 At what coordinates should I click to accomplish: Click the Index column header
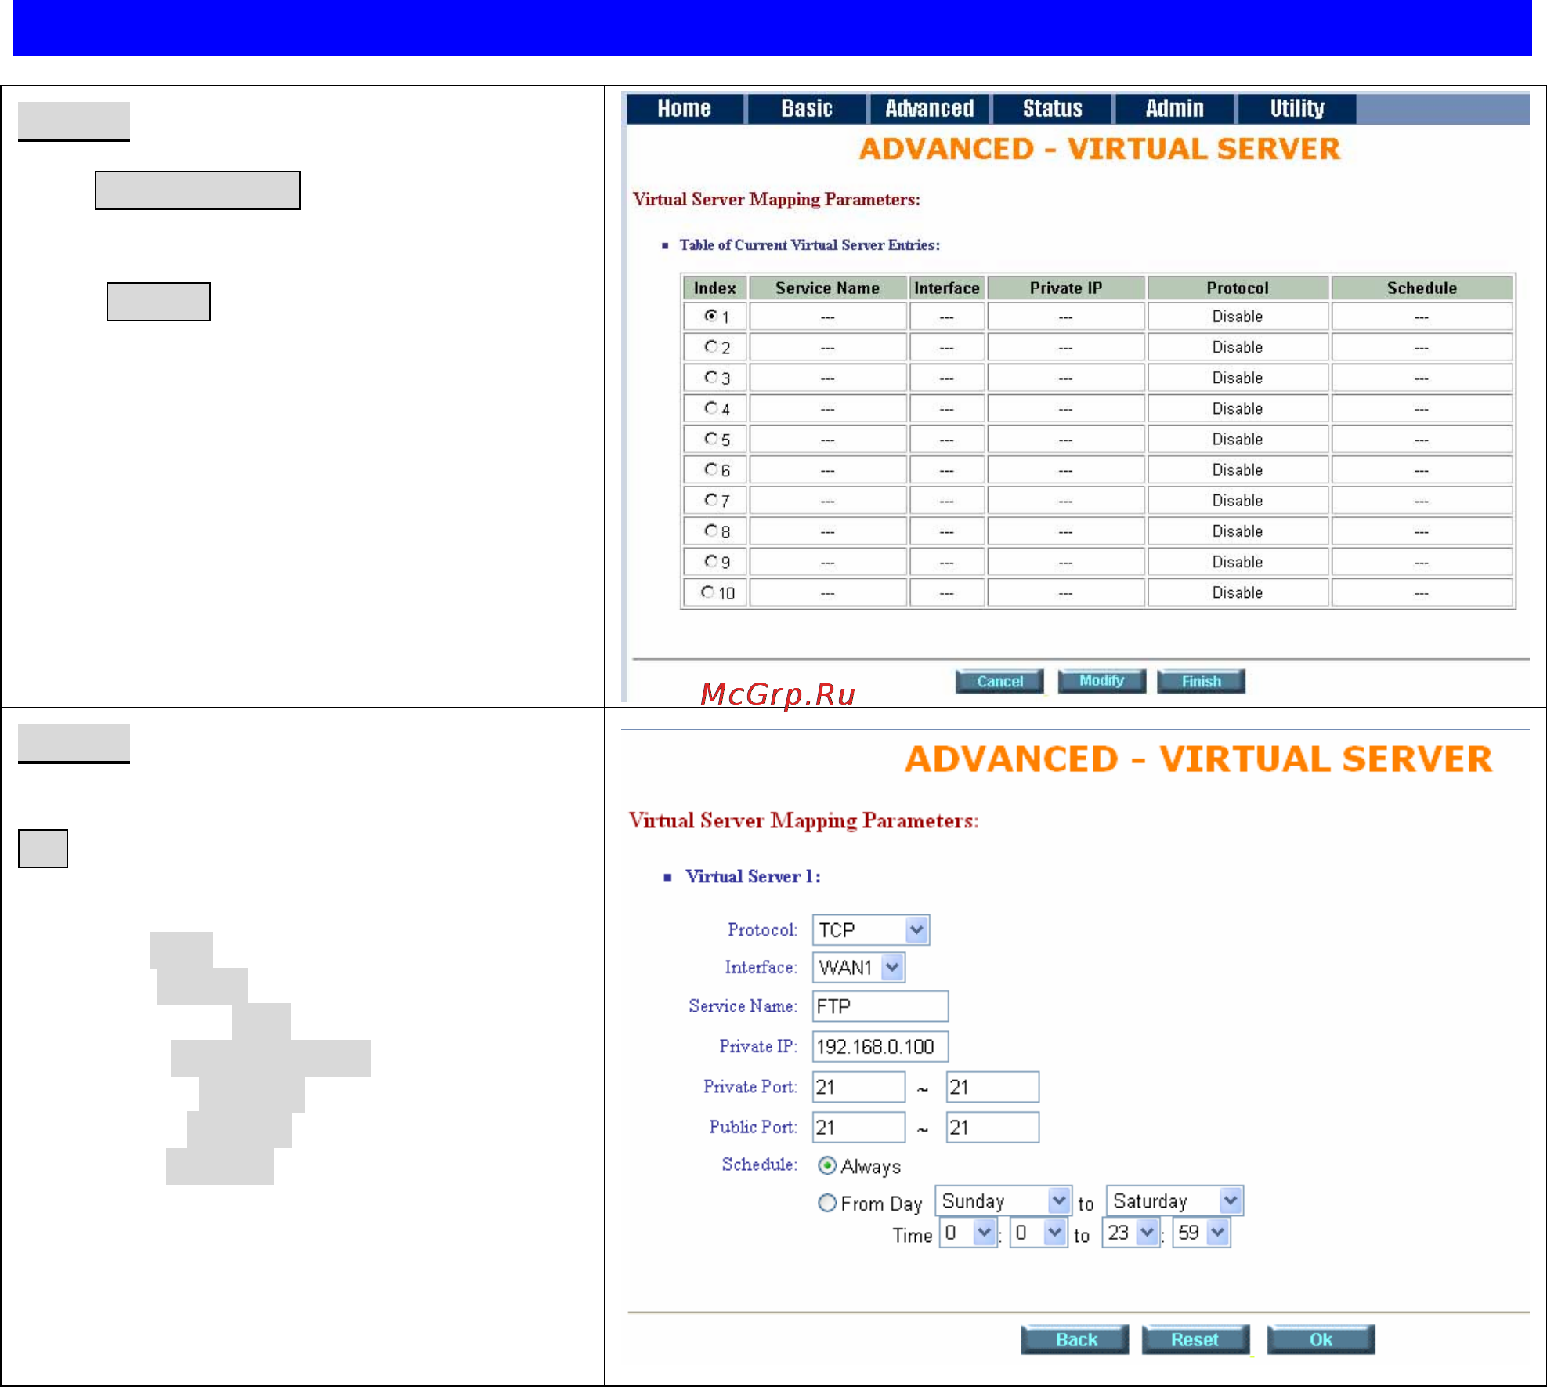[x=714, y=288]
